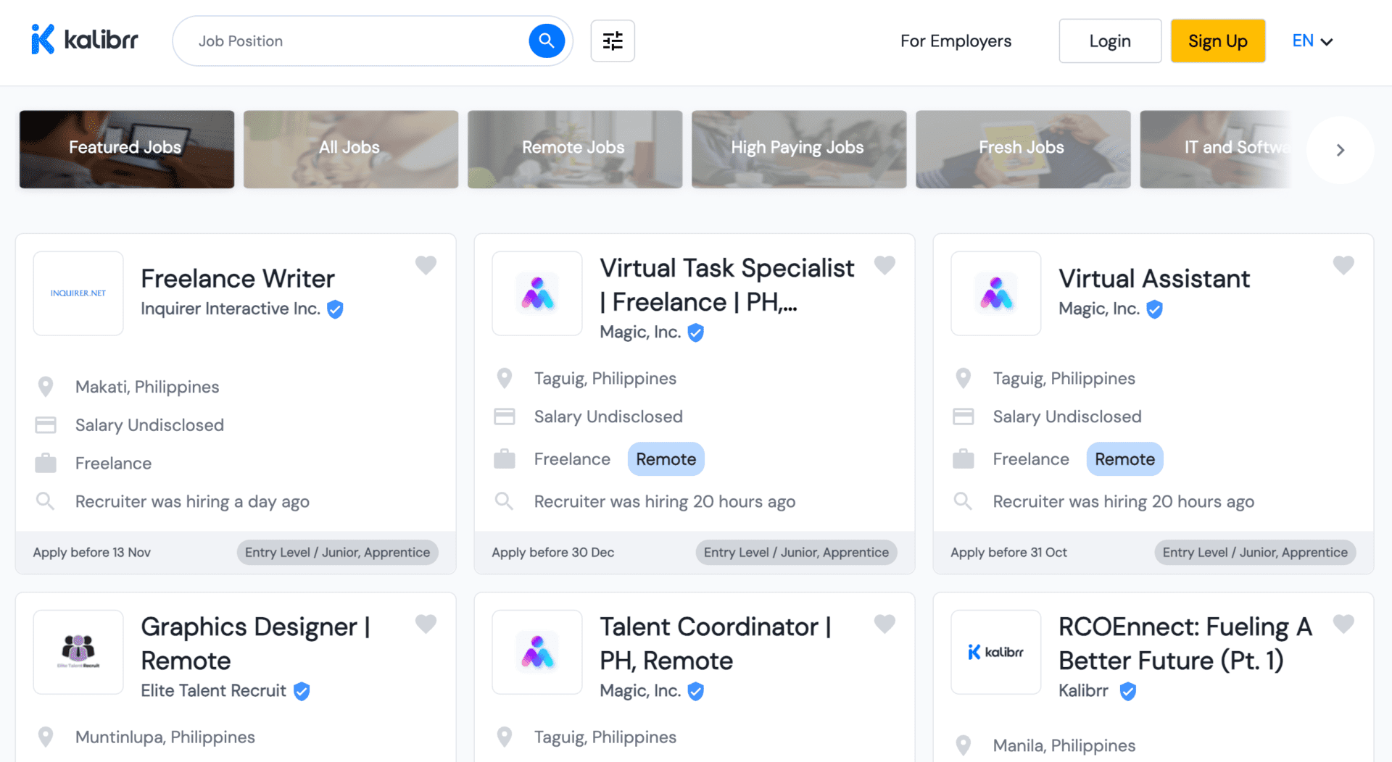This screenshot has width=1392, height=762.
Task: Click the Inquirer Interactive company logo
Action: [78, 293]
